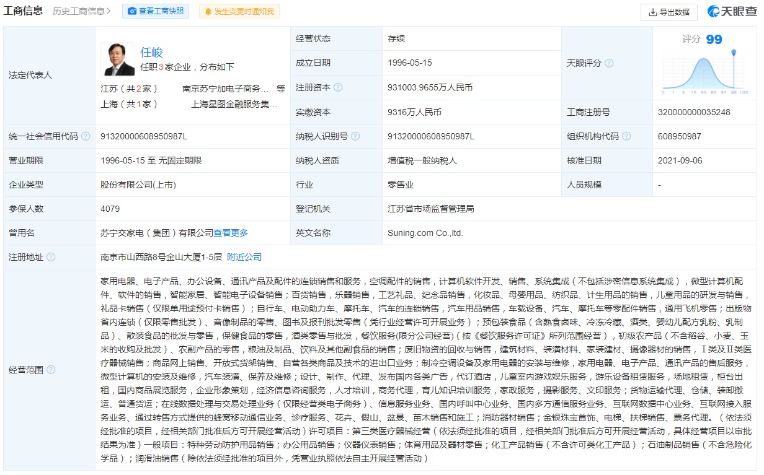
Task: Click taxpayer ID value beside 纳税人识别号
Action: coord(431,136)
